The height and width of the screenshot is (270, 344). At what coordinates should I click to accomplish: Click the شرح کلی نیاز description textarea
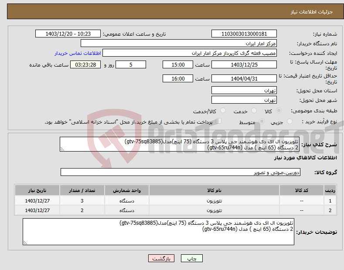pyautogui.click(x=180, y=144)
